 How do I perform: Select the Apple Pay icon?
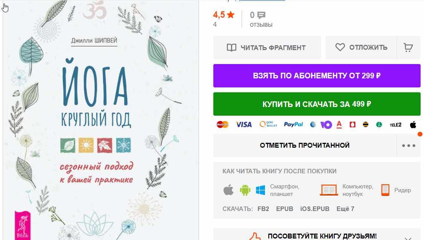(413, 125)
